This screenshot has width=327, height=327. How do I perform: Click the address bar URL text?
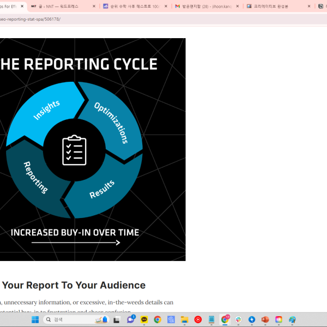(x=30, y=19)
